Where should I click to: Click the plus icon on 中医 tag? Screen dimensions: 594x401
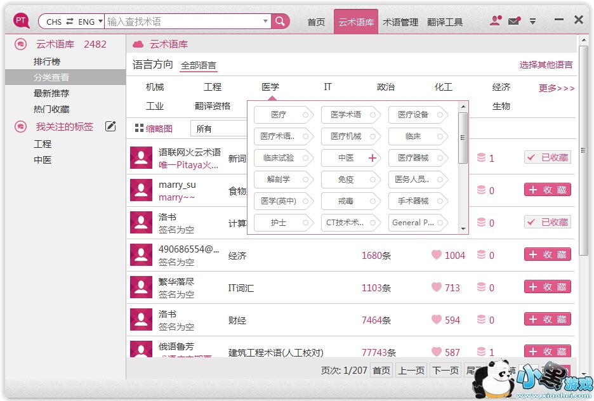point(373,158)
